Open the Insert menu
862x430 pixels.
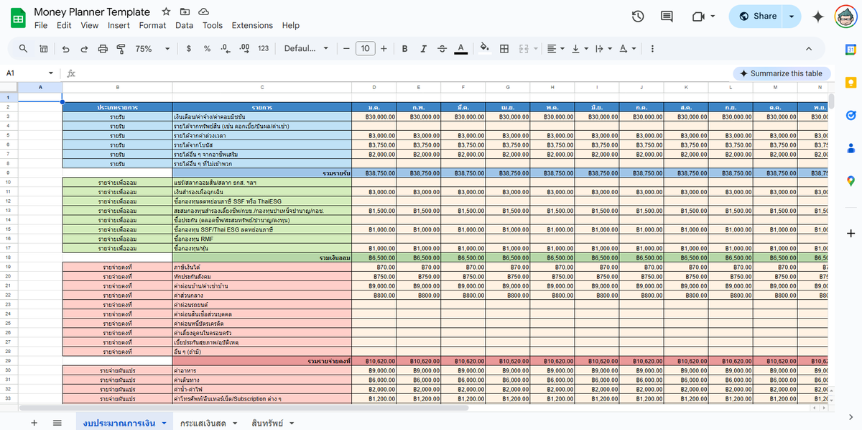click(x=119, y=25)
